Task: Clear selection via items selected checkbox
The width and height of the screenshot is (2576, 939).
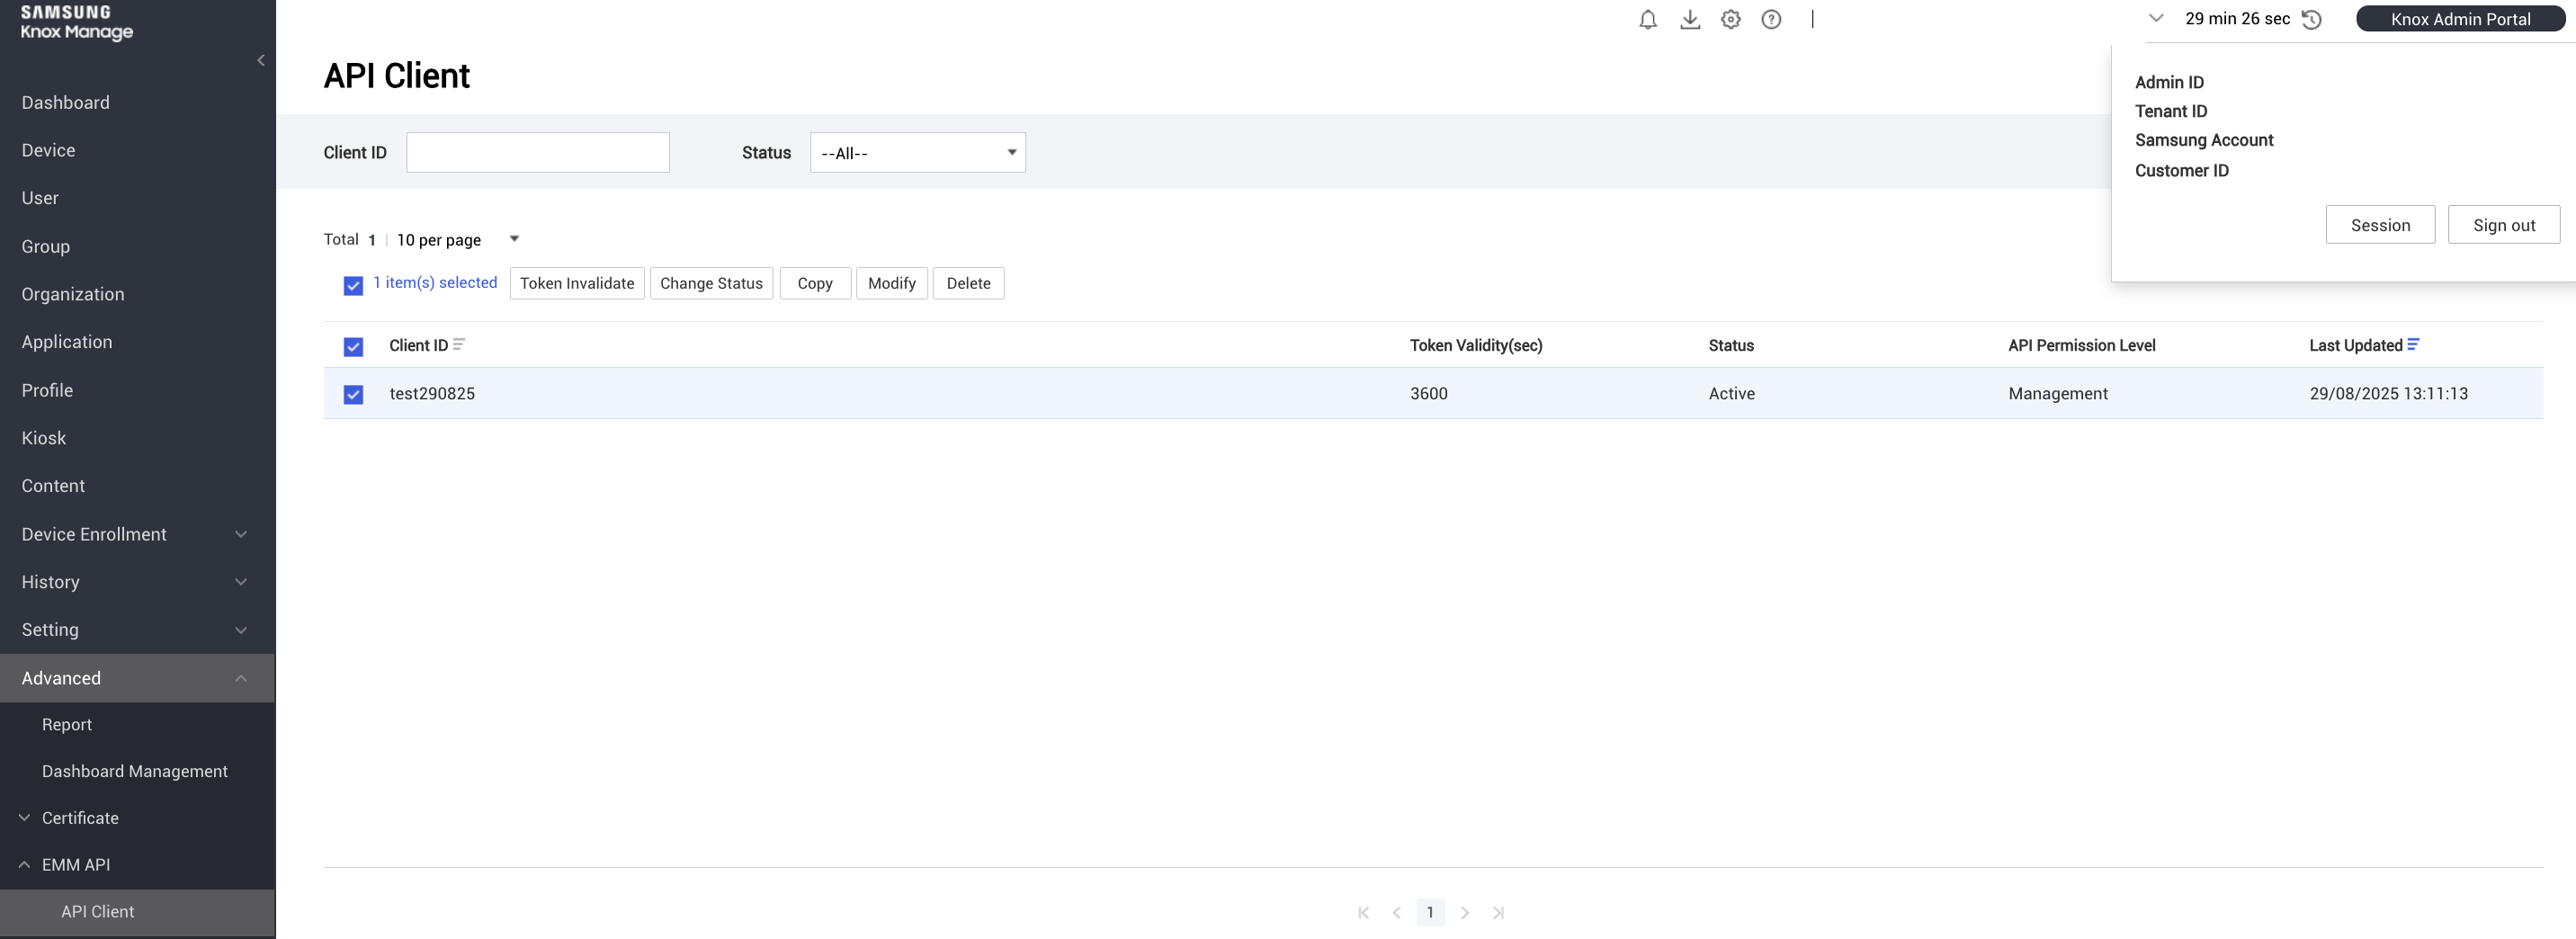Action: coord(353,286)
